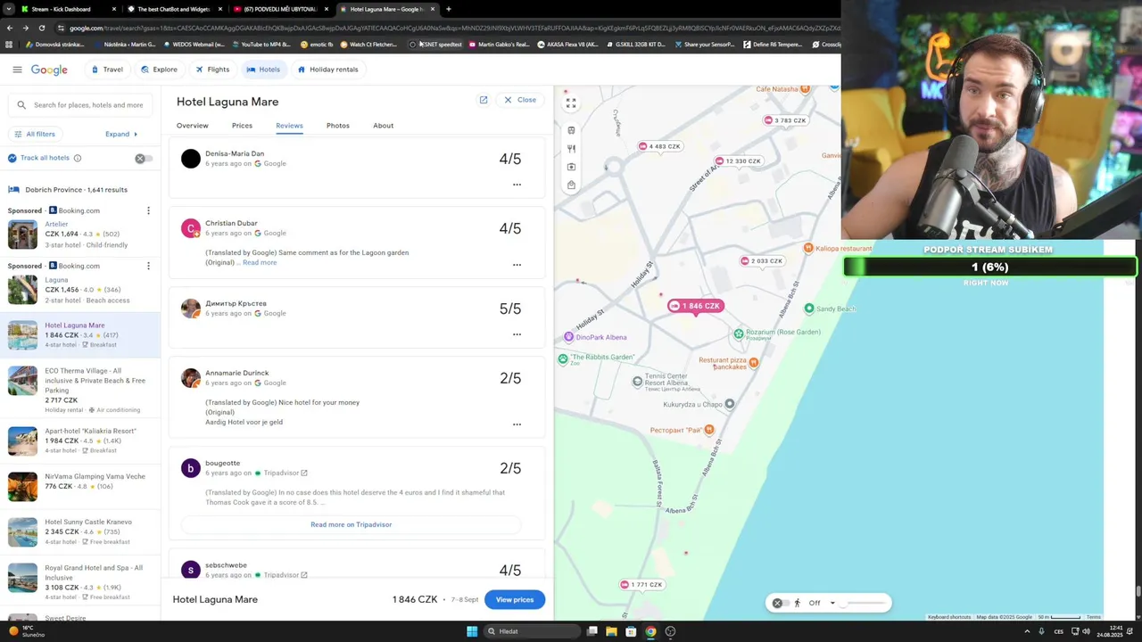Close the hotel details panel
1142x642 pixels.
click(x=520, y=100)
